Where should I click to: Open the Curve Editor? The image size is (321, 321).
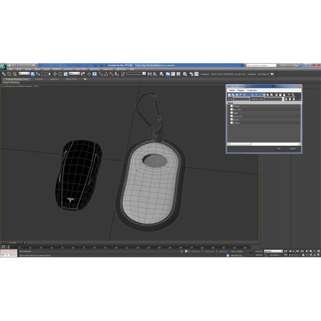173,74
